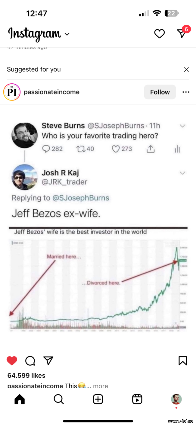Open the search magnifier tab
This screenshot has width=196, height=426.
[x=59, y=399]
